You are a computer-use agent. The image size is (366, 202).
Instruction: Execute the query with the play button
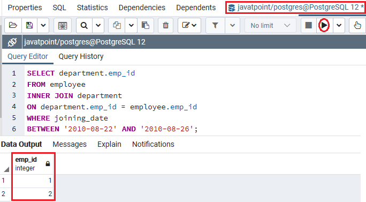(x=324, y=25)
